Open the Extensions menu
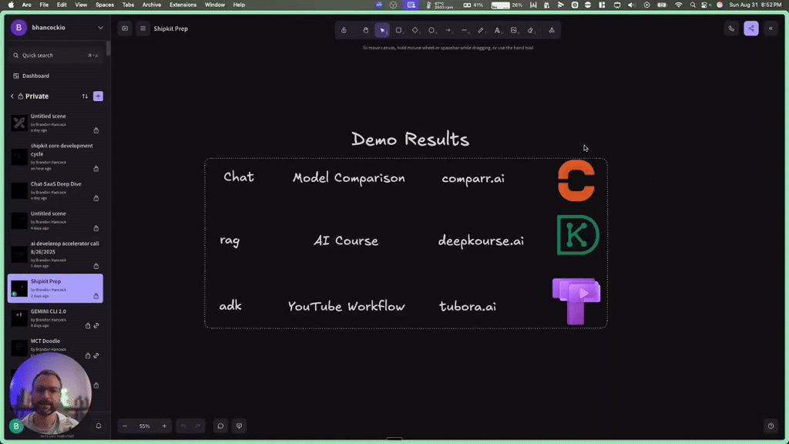 183,5
